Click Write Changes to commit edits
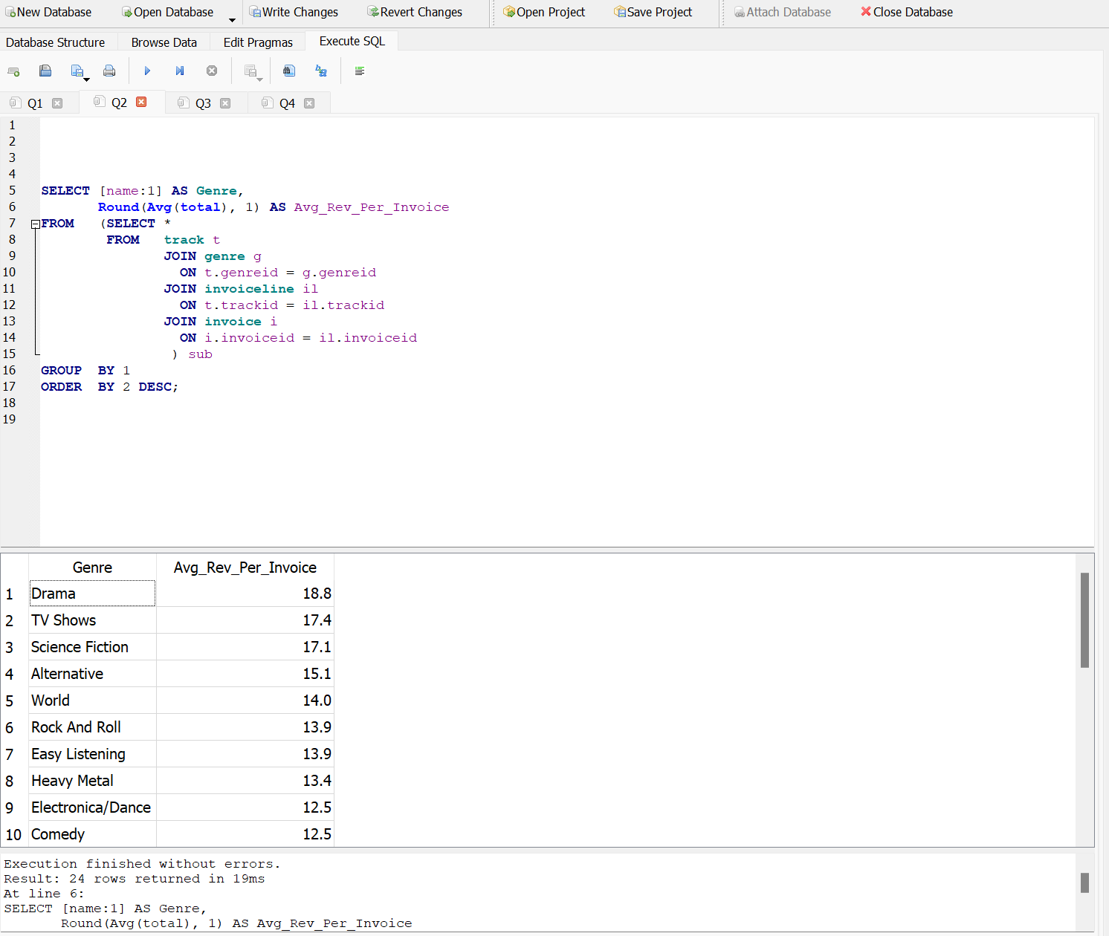This screenshot has width=1109, height=936. 293,12
